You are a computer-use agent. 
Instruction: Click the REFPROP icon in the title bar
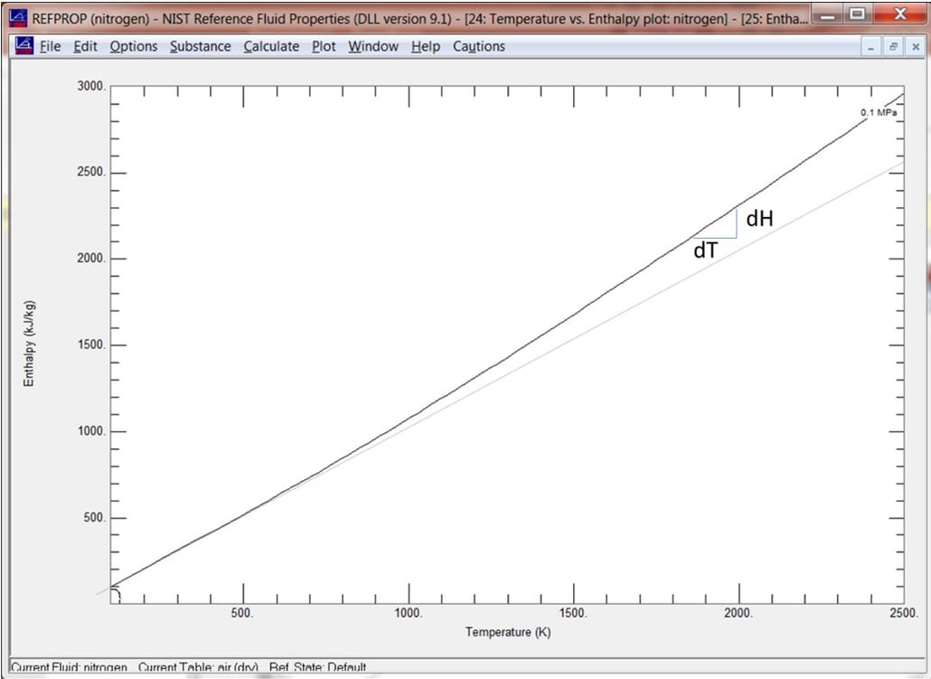click(x=17, y=16)
